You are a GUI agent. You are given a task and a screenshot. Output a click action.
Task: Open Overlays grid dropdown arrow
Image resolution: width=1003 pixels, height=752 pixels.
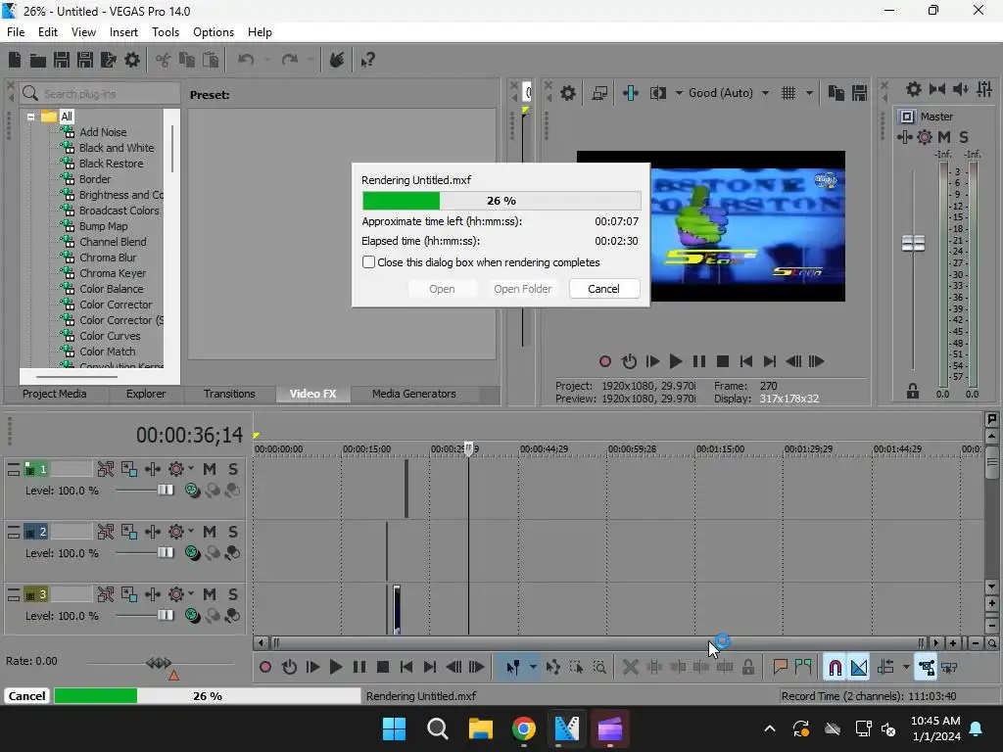(809, 93)
